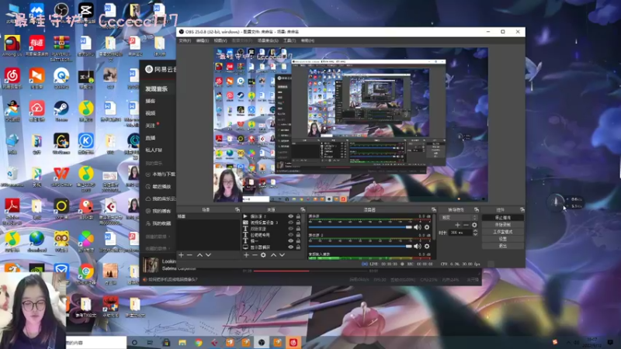This screenshot has width=621, height=349.
Task: Open Task View in the taskbar
Action: tap(150, 343)
